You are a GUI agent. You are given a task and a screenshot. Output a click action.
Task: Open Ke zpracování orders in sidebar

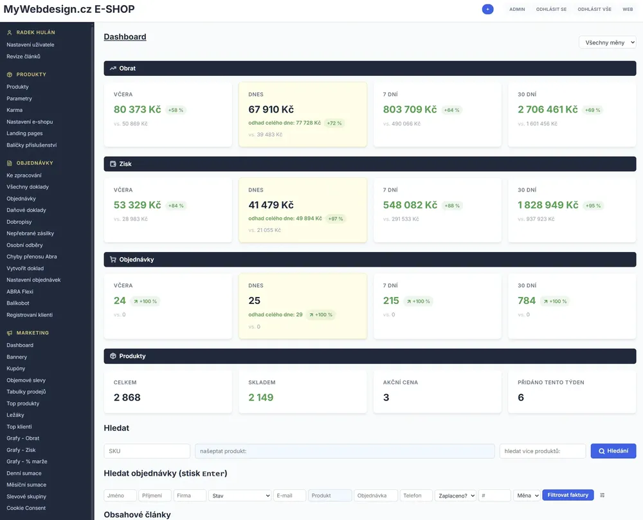click(24, 175)
